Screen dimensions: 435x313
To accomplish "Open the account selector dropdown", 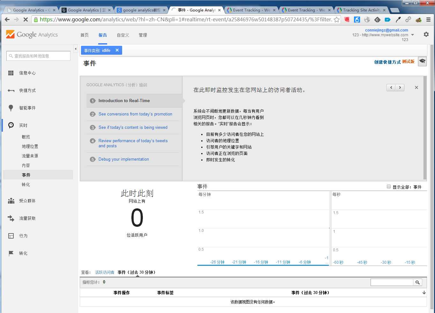I will pyautogui.click(x=412, y=35).
